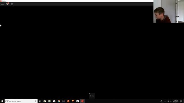Screen dimensions: 184x103
Task: Open the Camera app from the taskbar
Action: [x=78, y=101]
